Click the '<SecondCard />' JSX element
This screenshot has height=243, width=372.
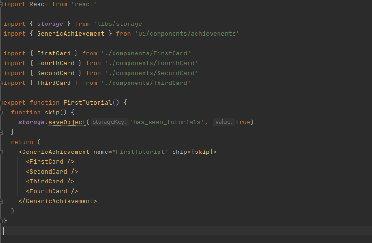tap(52, 172)
